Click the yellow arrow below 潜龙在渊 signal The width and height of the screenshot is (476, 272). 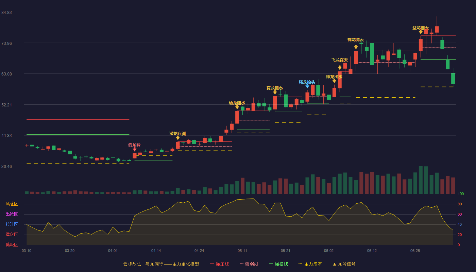click(178, 138)
